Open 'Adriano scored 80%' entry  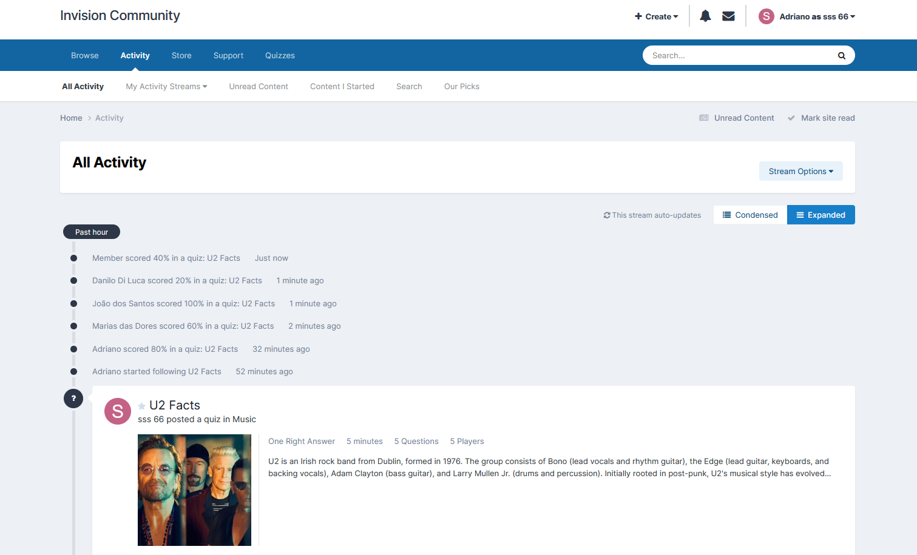165,349
